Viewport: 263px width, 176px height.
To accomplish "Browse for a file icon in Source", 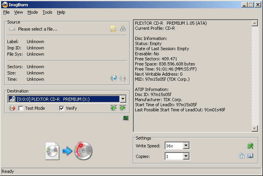I will [113, 29].
